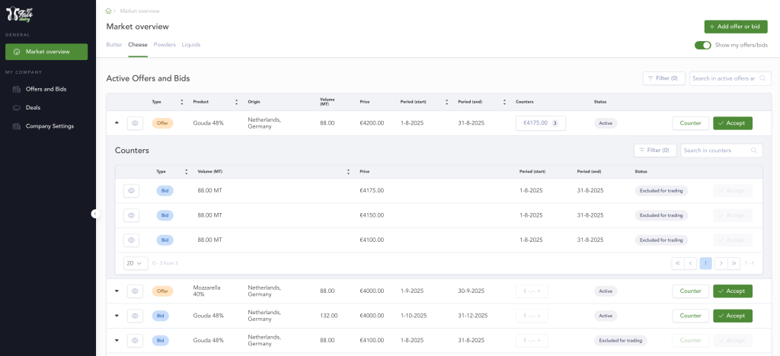Accept the Gouda 48% offer at €4200.00
The width and height of the screenshot is (780, 356).
coord(732,123)
